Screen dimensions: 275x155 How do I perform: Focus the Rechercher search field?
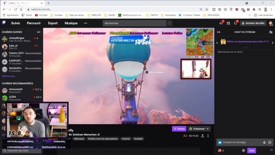click(134, 23)
